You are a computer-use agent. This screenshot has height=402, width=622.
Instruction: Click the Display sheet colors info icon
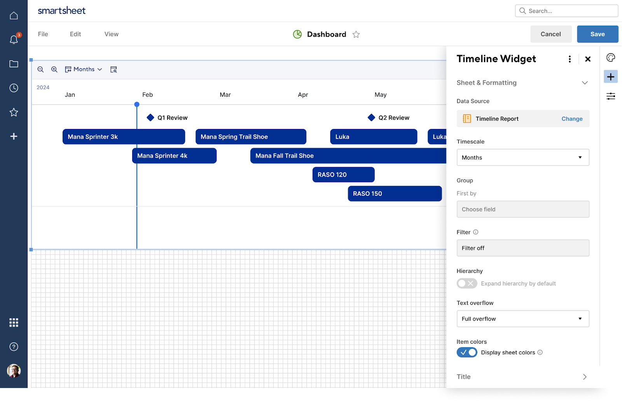point(540,352)
